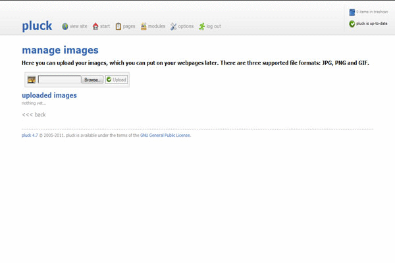Click the trashcan icon
The height and width of the screenshot is (263, 395).
[352, 12]
